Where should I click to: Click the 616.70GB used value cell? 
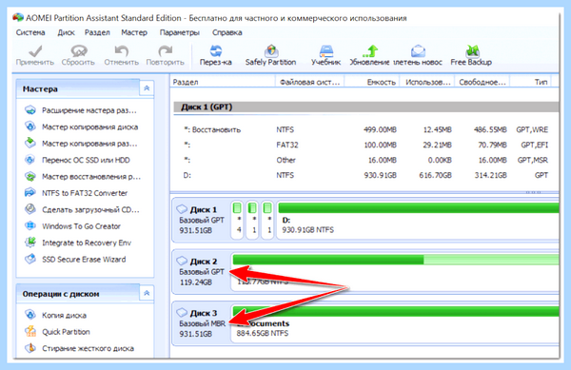tap(435, 175)
